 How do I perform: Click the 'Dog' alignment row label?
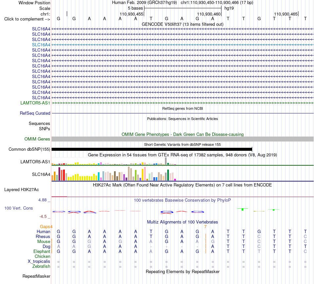click(47, 247)
